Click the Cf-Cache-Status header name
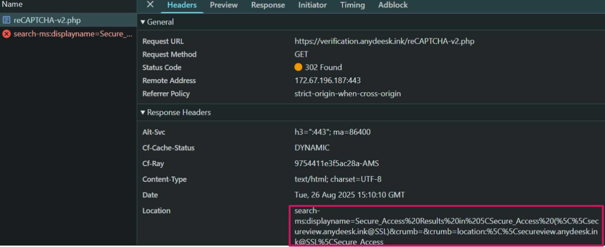 click(x=168, y=148)
